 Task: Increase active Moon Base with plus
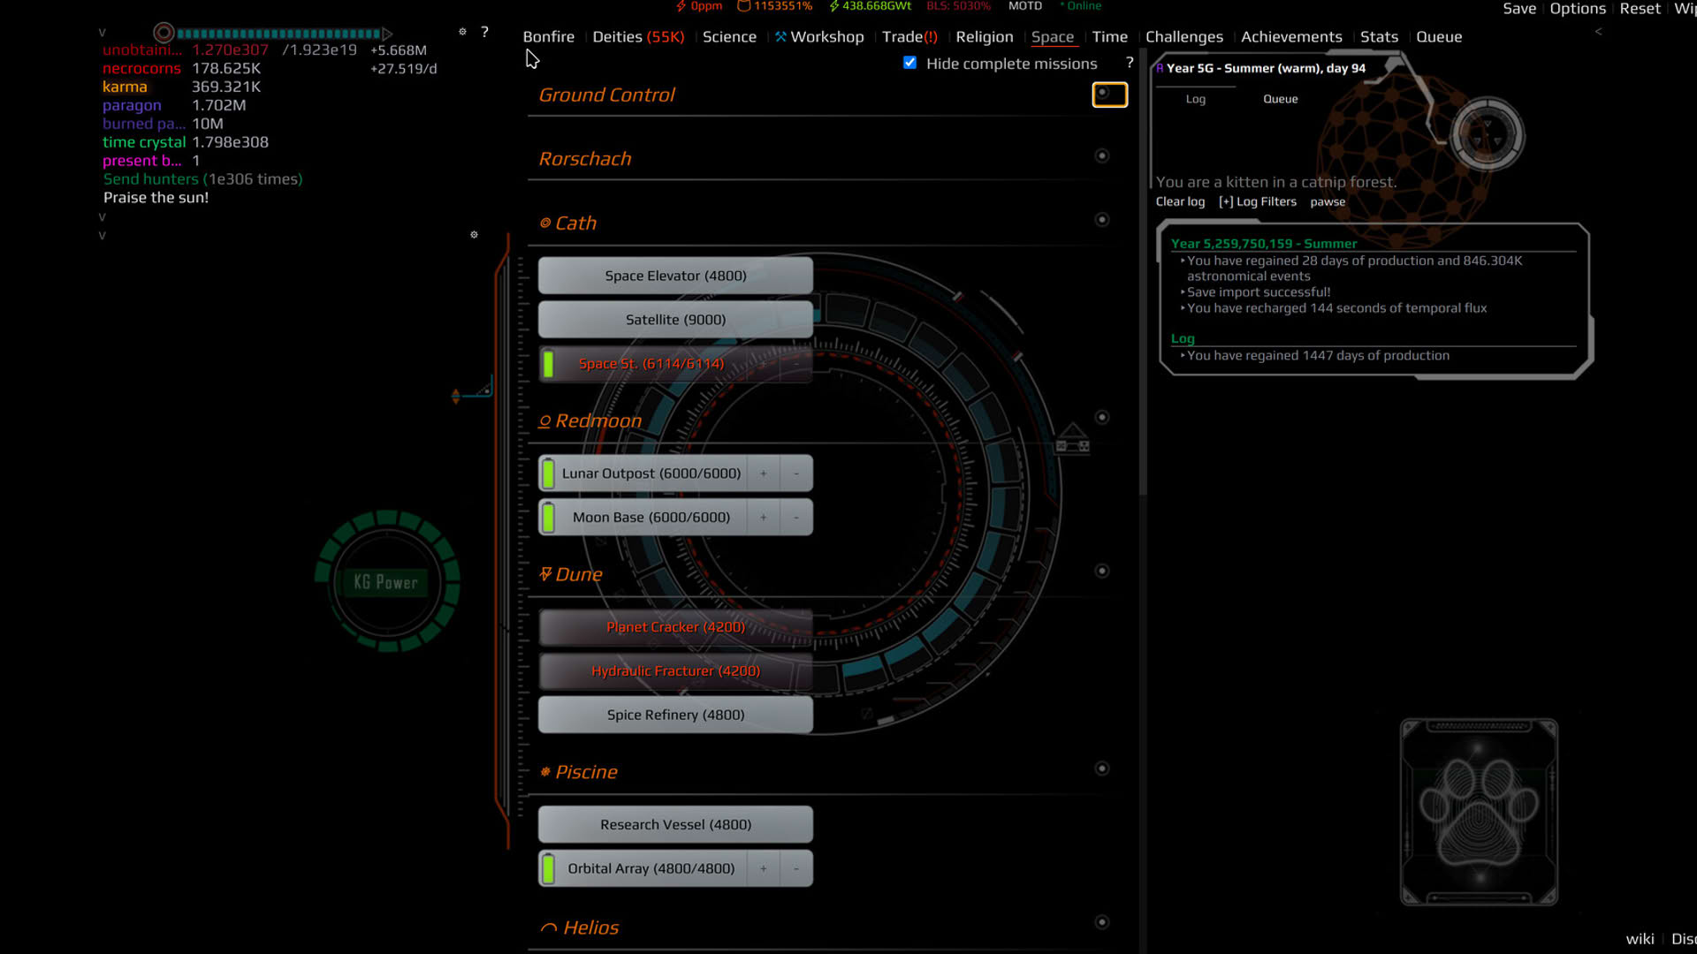click(764, 518)
